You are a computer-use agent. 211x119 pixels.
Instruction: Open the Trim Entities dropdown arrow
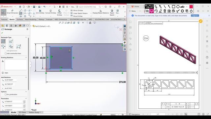[40, 16]
